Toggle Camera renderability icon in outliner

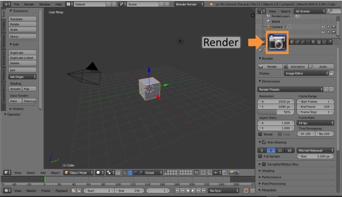[x=334, y=27]
